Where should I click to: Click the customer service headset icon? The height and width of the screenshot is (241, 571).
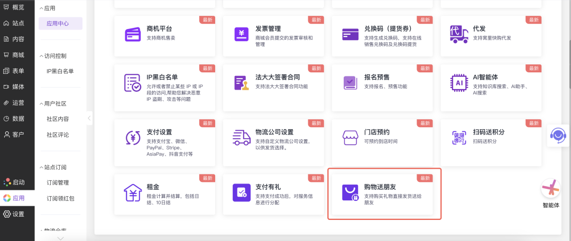click(557, 136)
